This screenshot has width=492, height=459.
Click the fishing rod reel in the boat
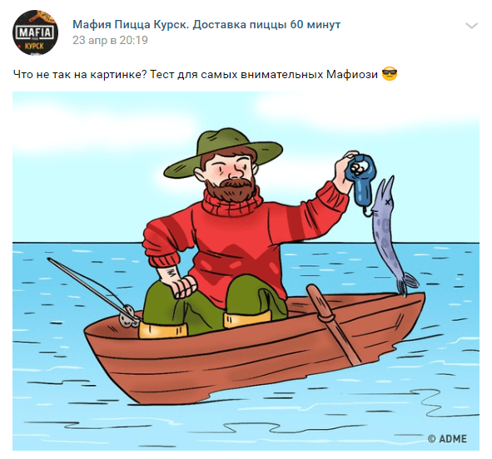(x=128, y=316)
